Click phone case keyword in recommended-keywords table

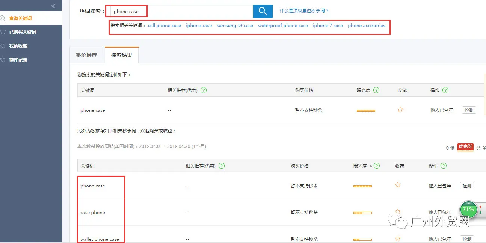[93, 186]
